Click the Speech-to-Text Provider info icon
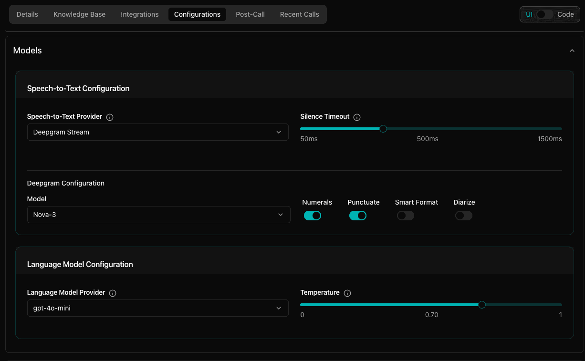585x361 pixels. (110, 117)
